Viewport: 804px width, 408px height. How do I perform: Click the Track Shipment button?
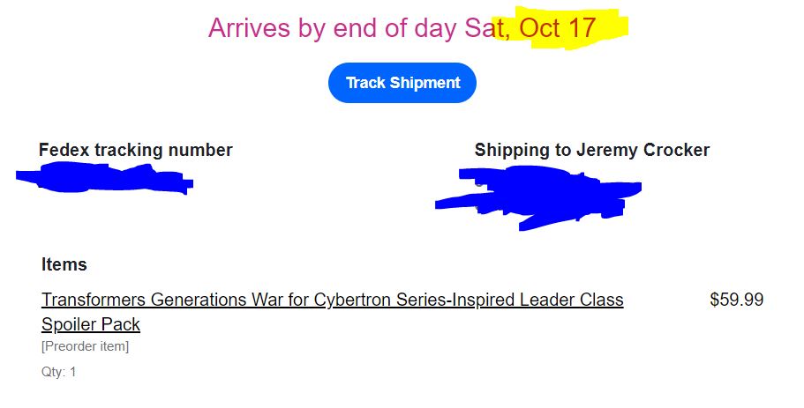pyautogui.click(x=402, y=83)
